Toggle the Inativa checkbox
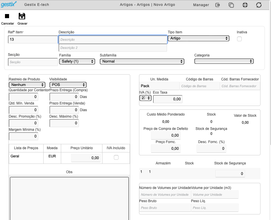Viewport: 271px width, 220px height. 239,39
